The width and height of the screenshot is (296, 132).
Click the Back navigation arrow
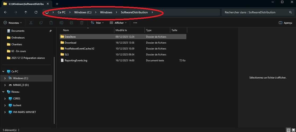[x=6, y=12]
